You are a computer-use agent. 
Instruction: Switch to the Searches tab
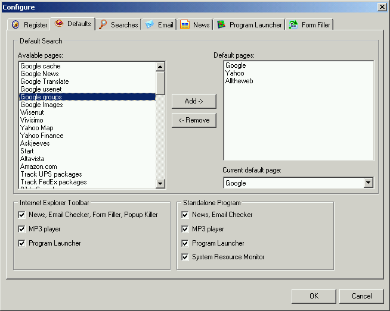coord(119,24)
